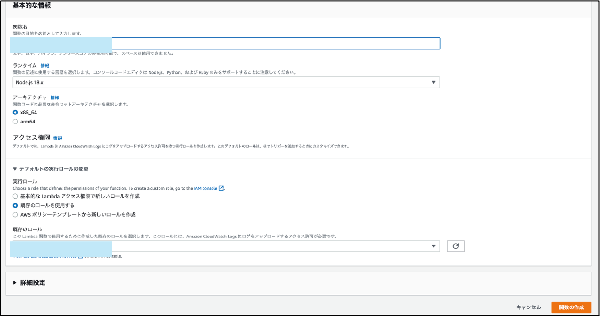Choose 基本的な Lambda アクセス権限で新しいロールを作成
Screen dimensions: 600x316
pos(15,196)
